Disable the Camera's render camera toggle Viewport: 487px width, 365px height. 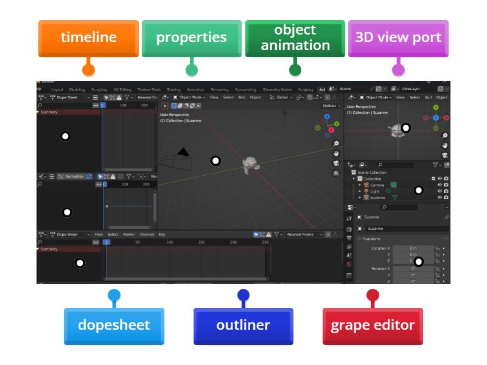coord(446,185)
